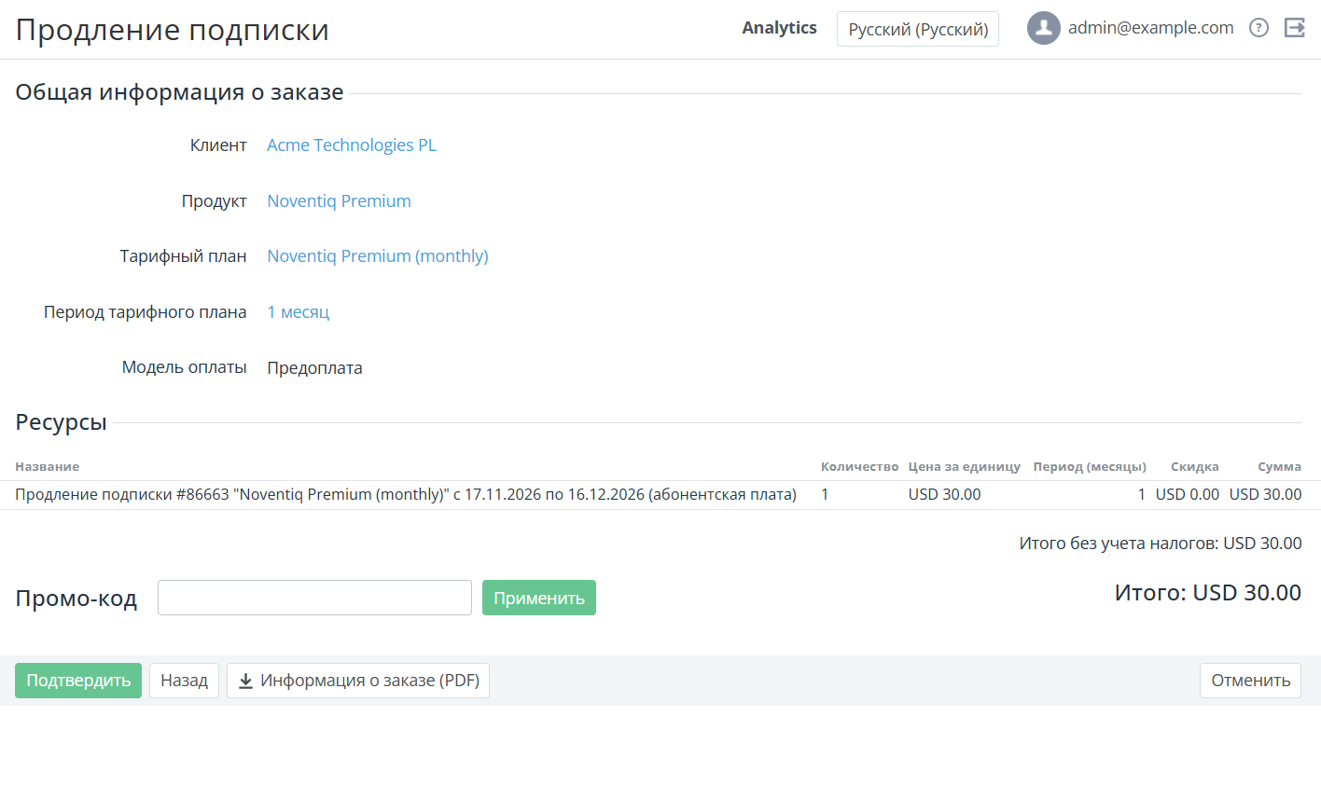
Task: Download Информация о заказе (PDF)
Action: pos(358,681)
